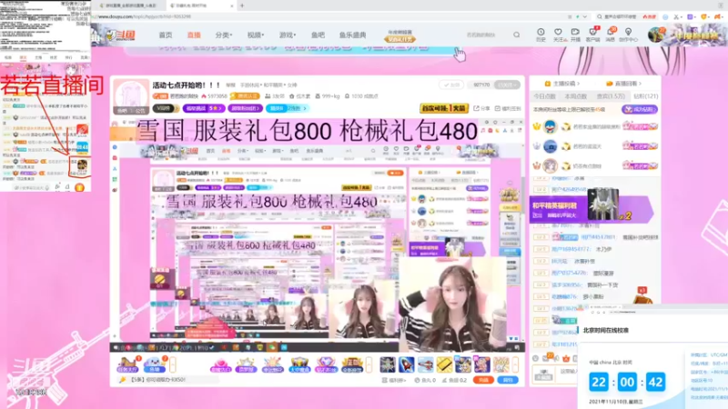Screen dimensions: 728x409
Task: Open 鱼乐盛典 navigation item
Action: 352,35
